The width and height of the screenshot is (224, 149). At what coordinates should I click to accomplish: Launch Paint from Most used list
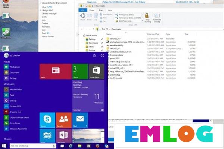(9, 95)
